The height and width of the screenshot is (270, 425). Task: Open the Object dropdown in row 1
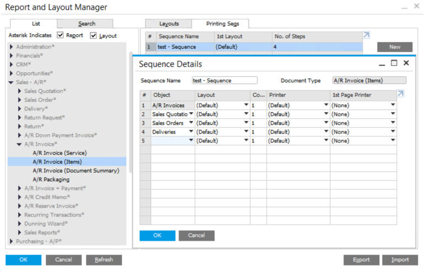click(x=191, y=105)
